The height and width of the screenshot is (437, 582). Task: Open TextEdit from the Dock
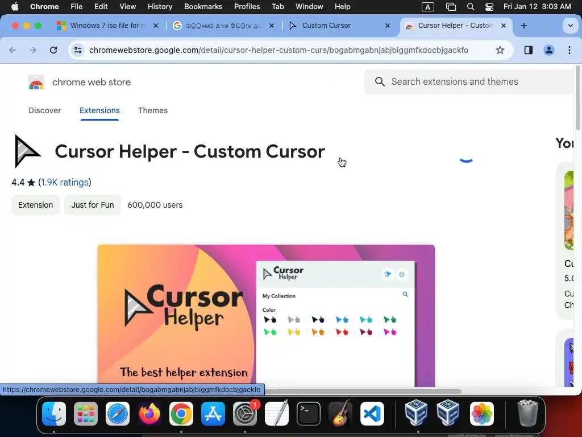[277, 413]
